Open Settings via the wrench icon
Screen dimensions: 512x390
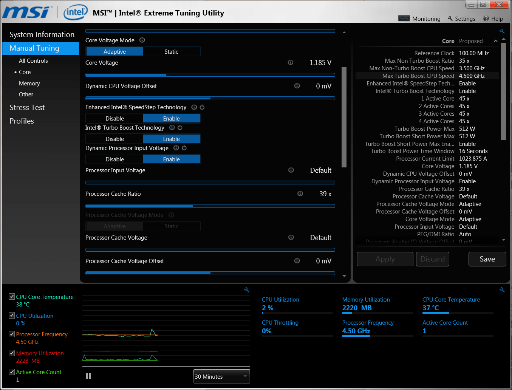pos(450,19)
